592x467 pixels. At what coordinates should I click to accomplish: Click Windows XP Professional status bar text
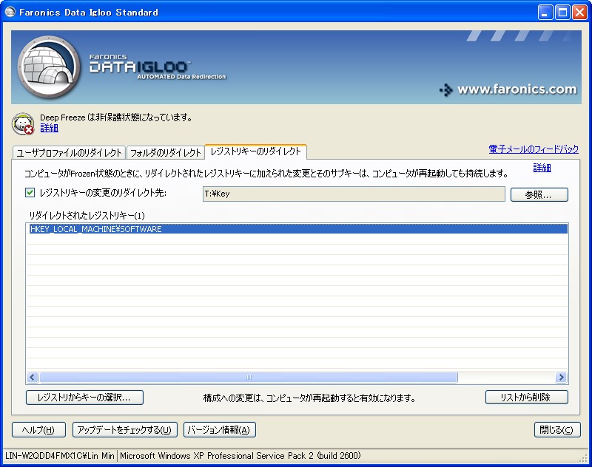tap(240, 456)
